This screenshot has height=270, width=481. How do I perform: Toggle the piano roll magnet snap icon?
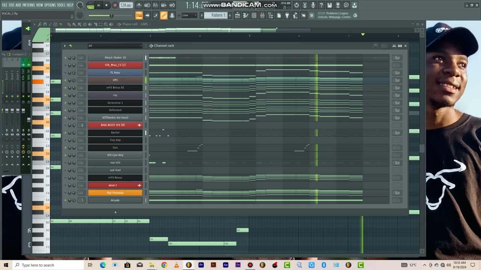[x=45, y=24]
